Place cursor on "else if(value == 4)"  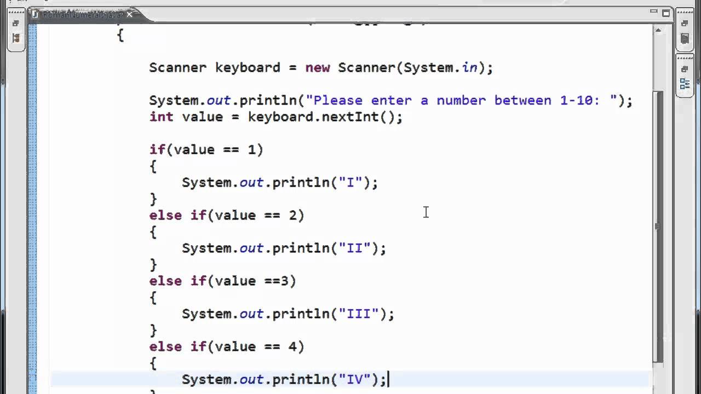tap(227, 347)
